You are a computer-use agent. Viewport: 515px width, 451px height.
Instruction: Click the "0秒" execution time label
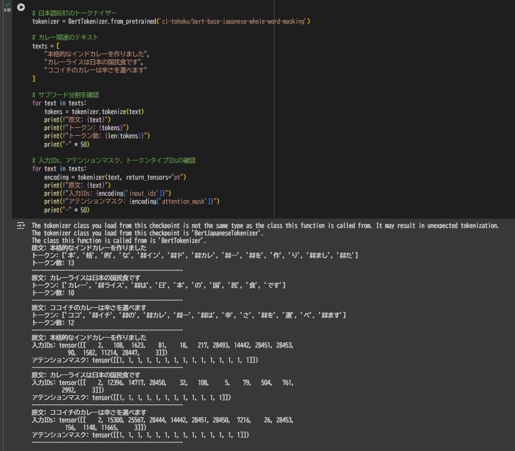pos(7,10)
